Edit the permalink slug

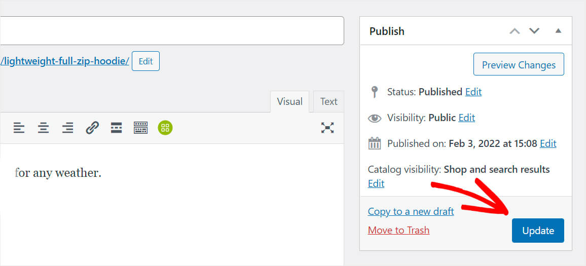[145, 61]
